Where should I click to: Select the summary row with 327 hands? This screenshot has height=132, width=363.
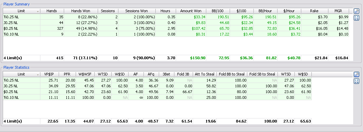pyautogui.click(x=176, y=28)
